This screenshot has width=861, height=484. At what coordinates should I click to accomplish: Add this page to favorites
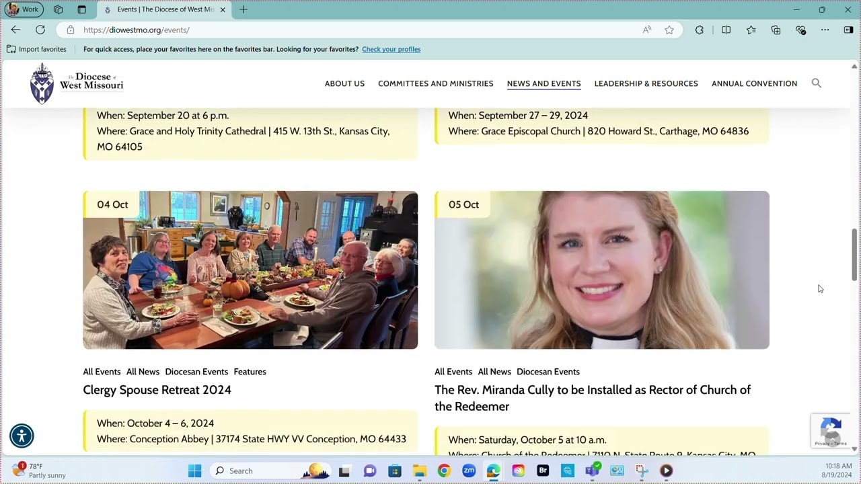(x=669, y=30)
